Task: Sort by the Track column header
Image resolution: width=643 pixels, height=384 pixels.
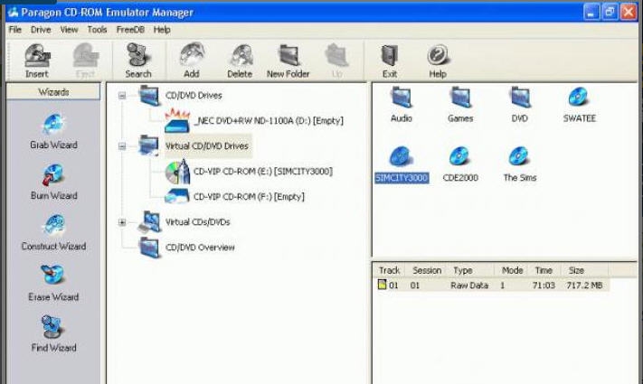Action: coord(389,270)
